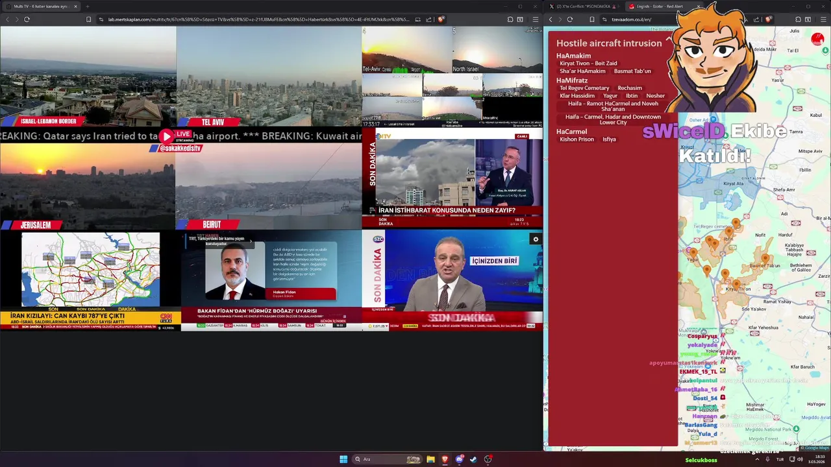The height and width of the screenshot is (467, 831).
Task: Bookmark the tzevaadom page
Action: click(x=592, y=19)
